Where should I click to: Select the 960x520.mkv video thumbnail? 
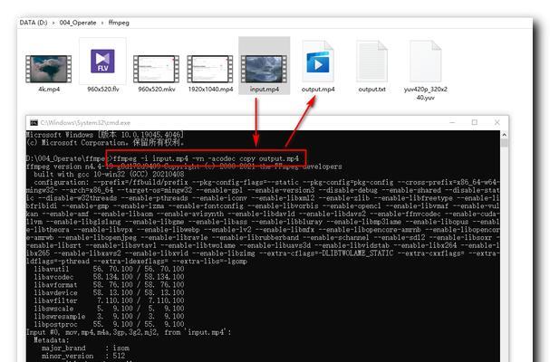pos(156,69)
